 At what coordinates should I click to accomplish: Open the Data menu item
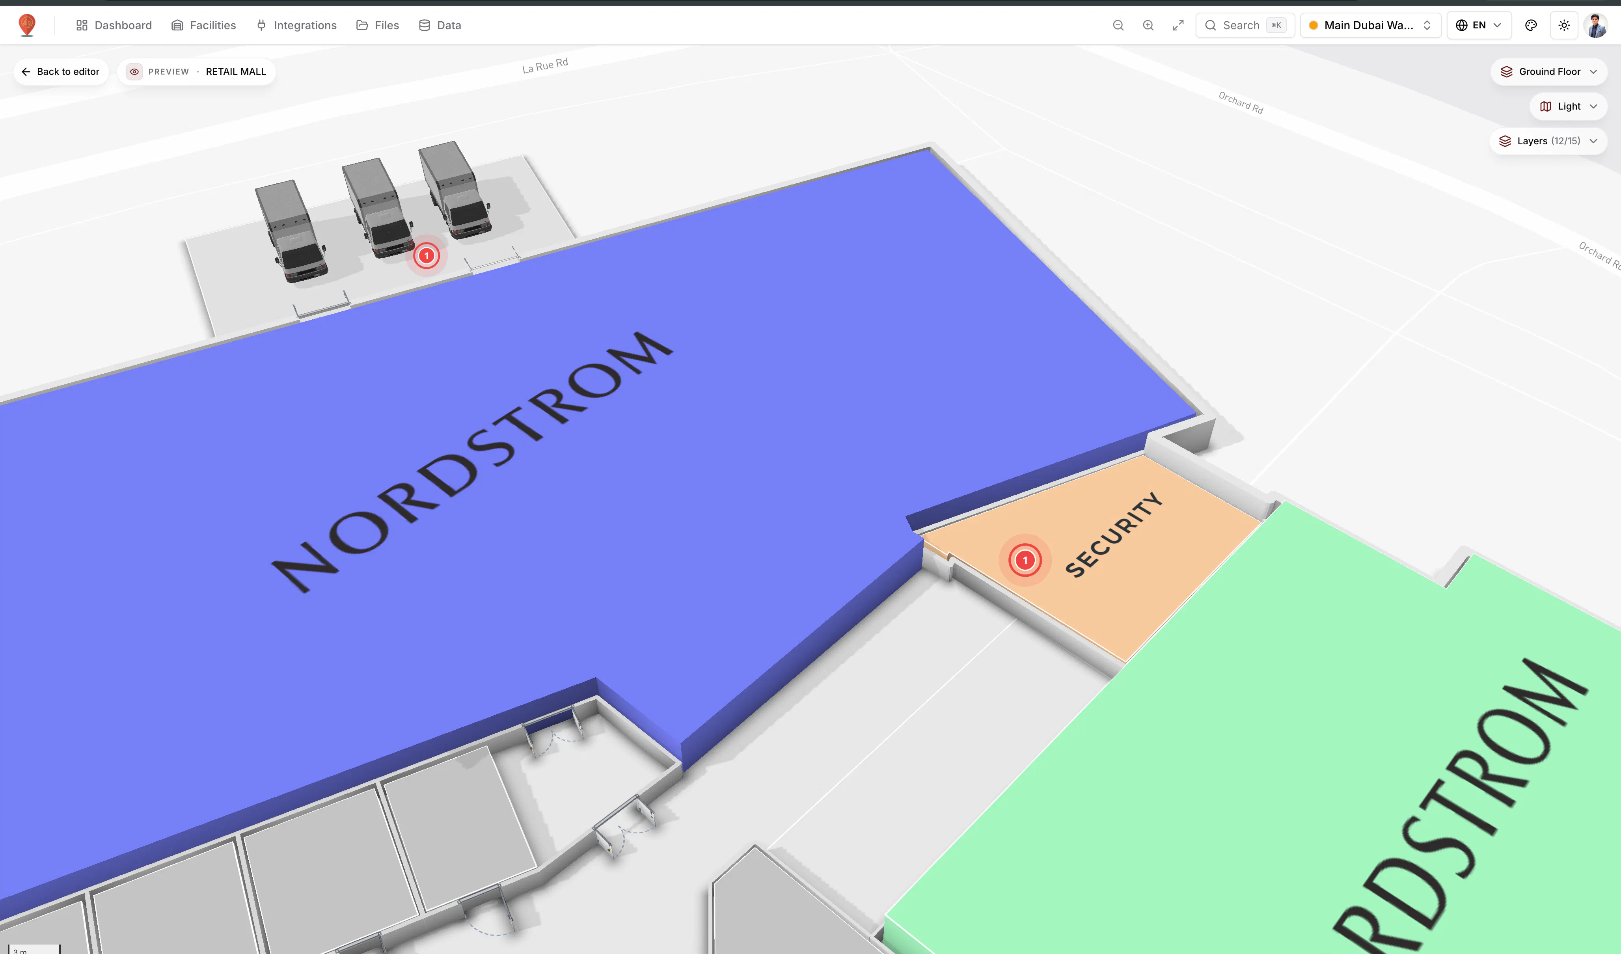point(440,25)
